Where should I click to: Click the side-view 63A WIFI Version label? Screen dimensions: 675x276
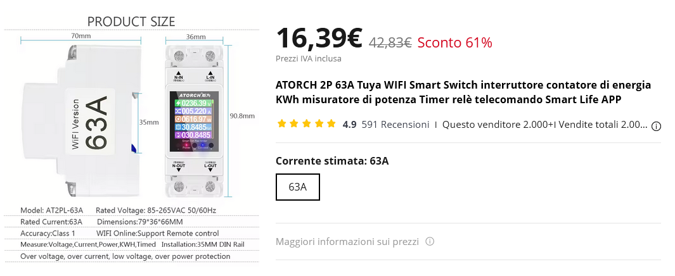point(89,123)
